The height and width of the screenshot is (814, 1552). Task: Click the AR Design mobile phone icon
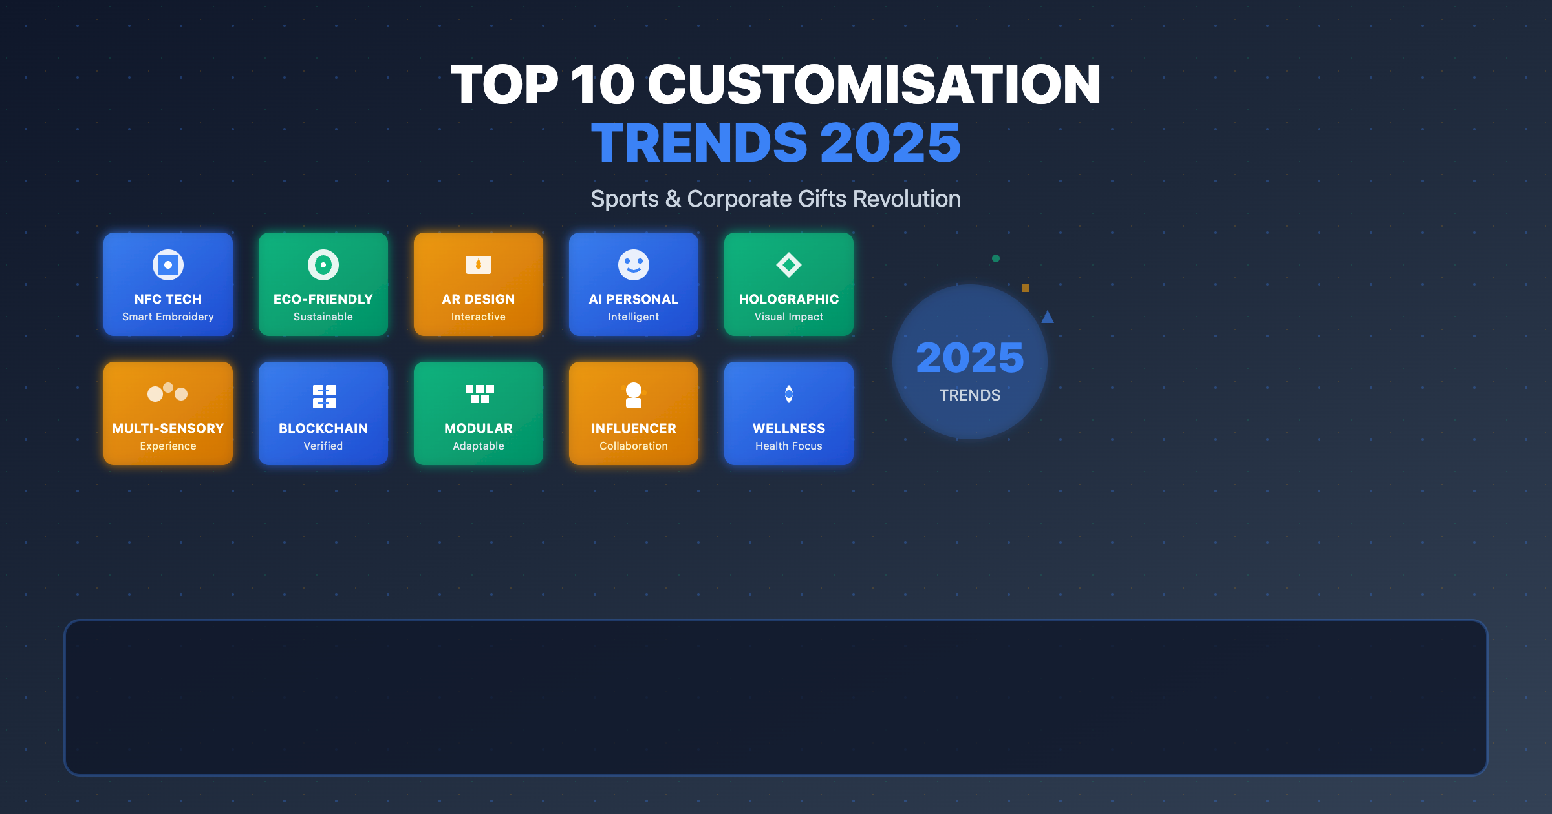click(478, 266)
